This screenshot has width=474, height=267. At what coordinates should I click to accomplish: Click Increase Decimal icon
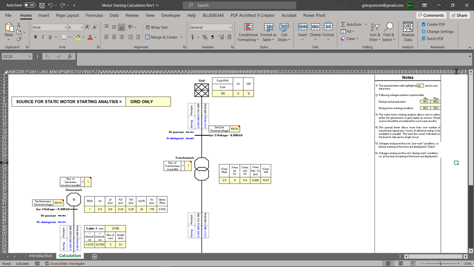click(221, 37)
